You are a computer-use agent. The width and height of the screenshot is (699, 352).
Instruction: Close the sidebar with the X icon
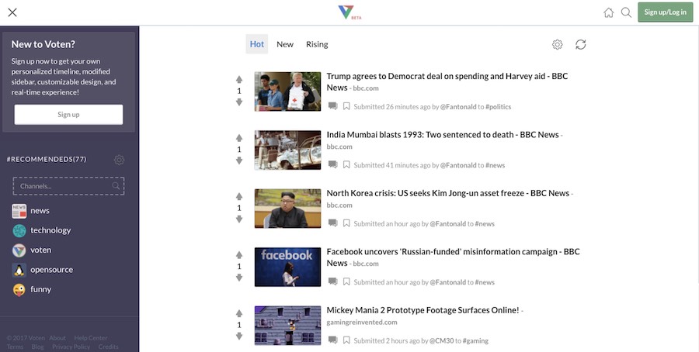coord(12,12)
